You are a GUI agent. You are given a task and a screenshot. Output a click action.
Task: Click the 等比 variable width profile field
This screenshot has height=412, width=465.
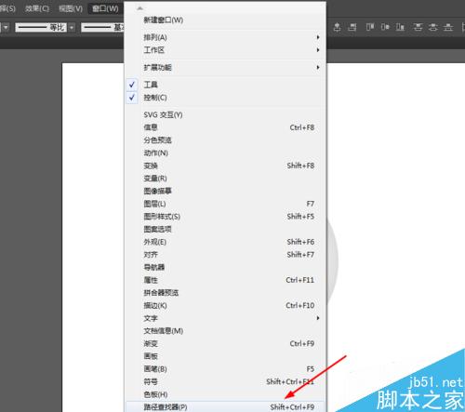pyautogui.click(x=41, y=28)
